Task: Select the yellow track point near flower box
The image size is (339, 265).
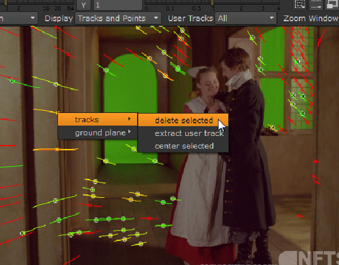Action: pyautogui.click(x=272, y=127)
